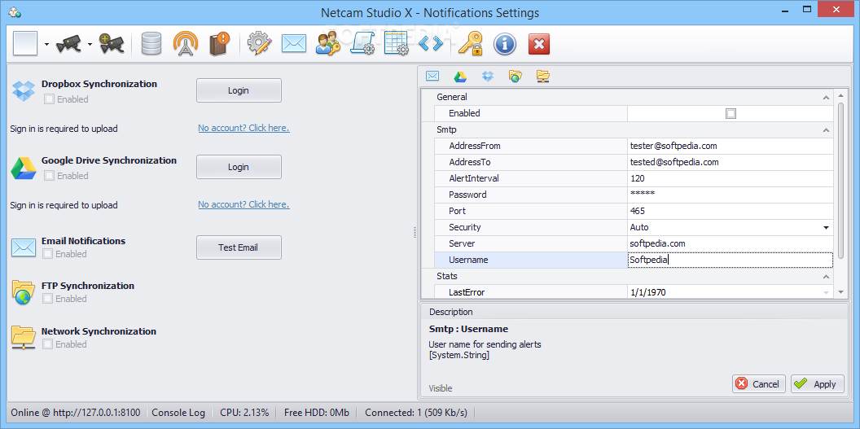Screen dimensions: 860x429
Task: Click the Connected status bar text
Action: (x=416, y=413)
